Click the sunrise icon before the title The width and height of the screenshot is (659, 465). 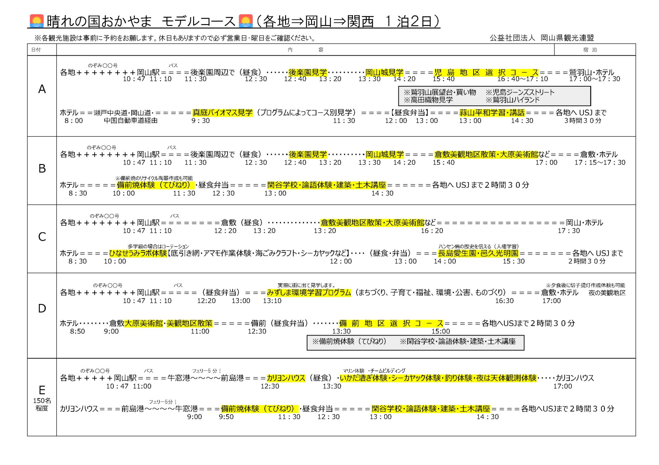37,21
